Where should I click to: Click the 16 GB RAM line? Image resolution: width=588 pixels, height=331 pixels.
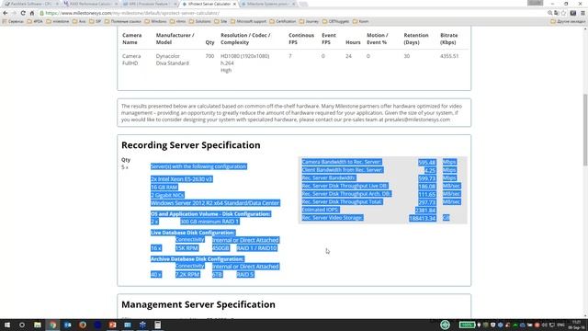point(164,187)
